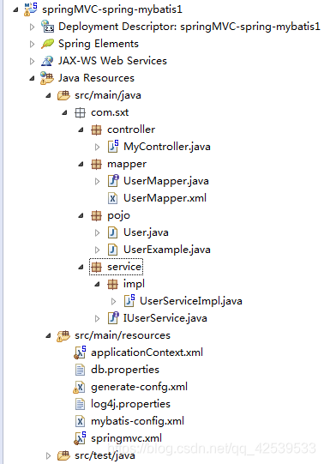
Task: Click the User.java file icon
Action: [x=112, y=232]
